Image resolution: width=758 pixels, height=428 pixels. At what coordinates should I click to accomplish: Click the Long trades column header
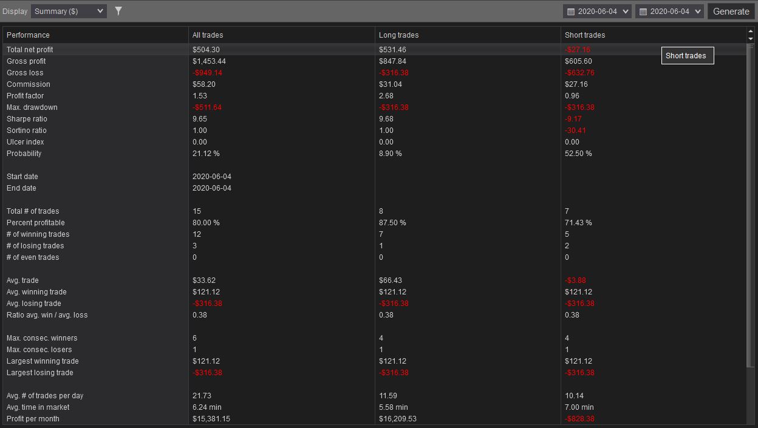click(x=398, y=35)
